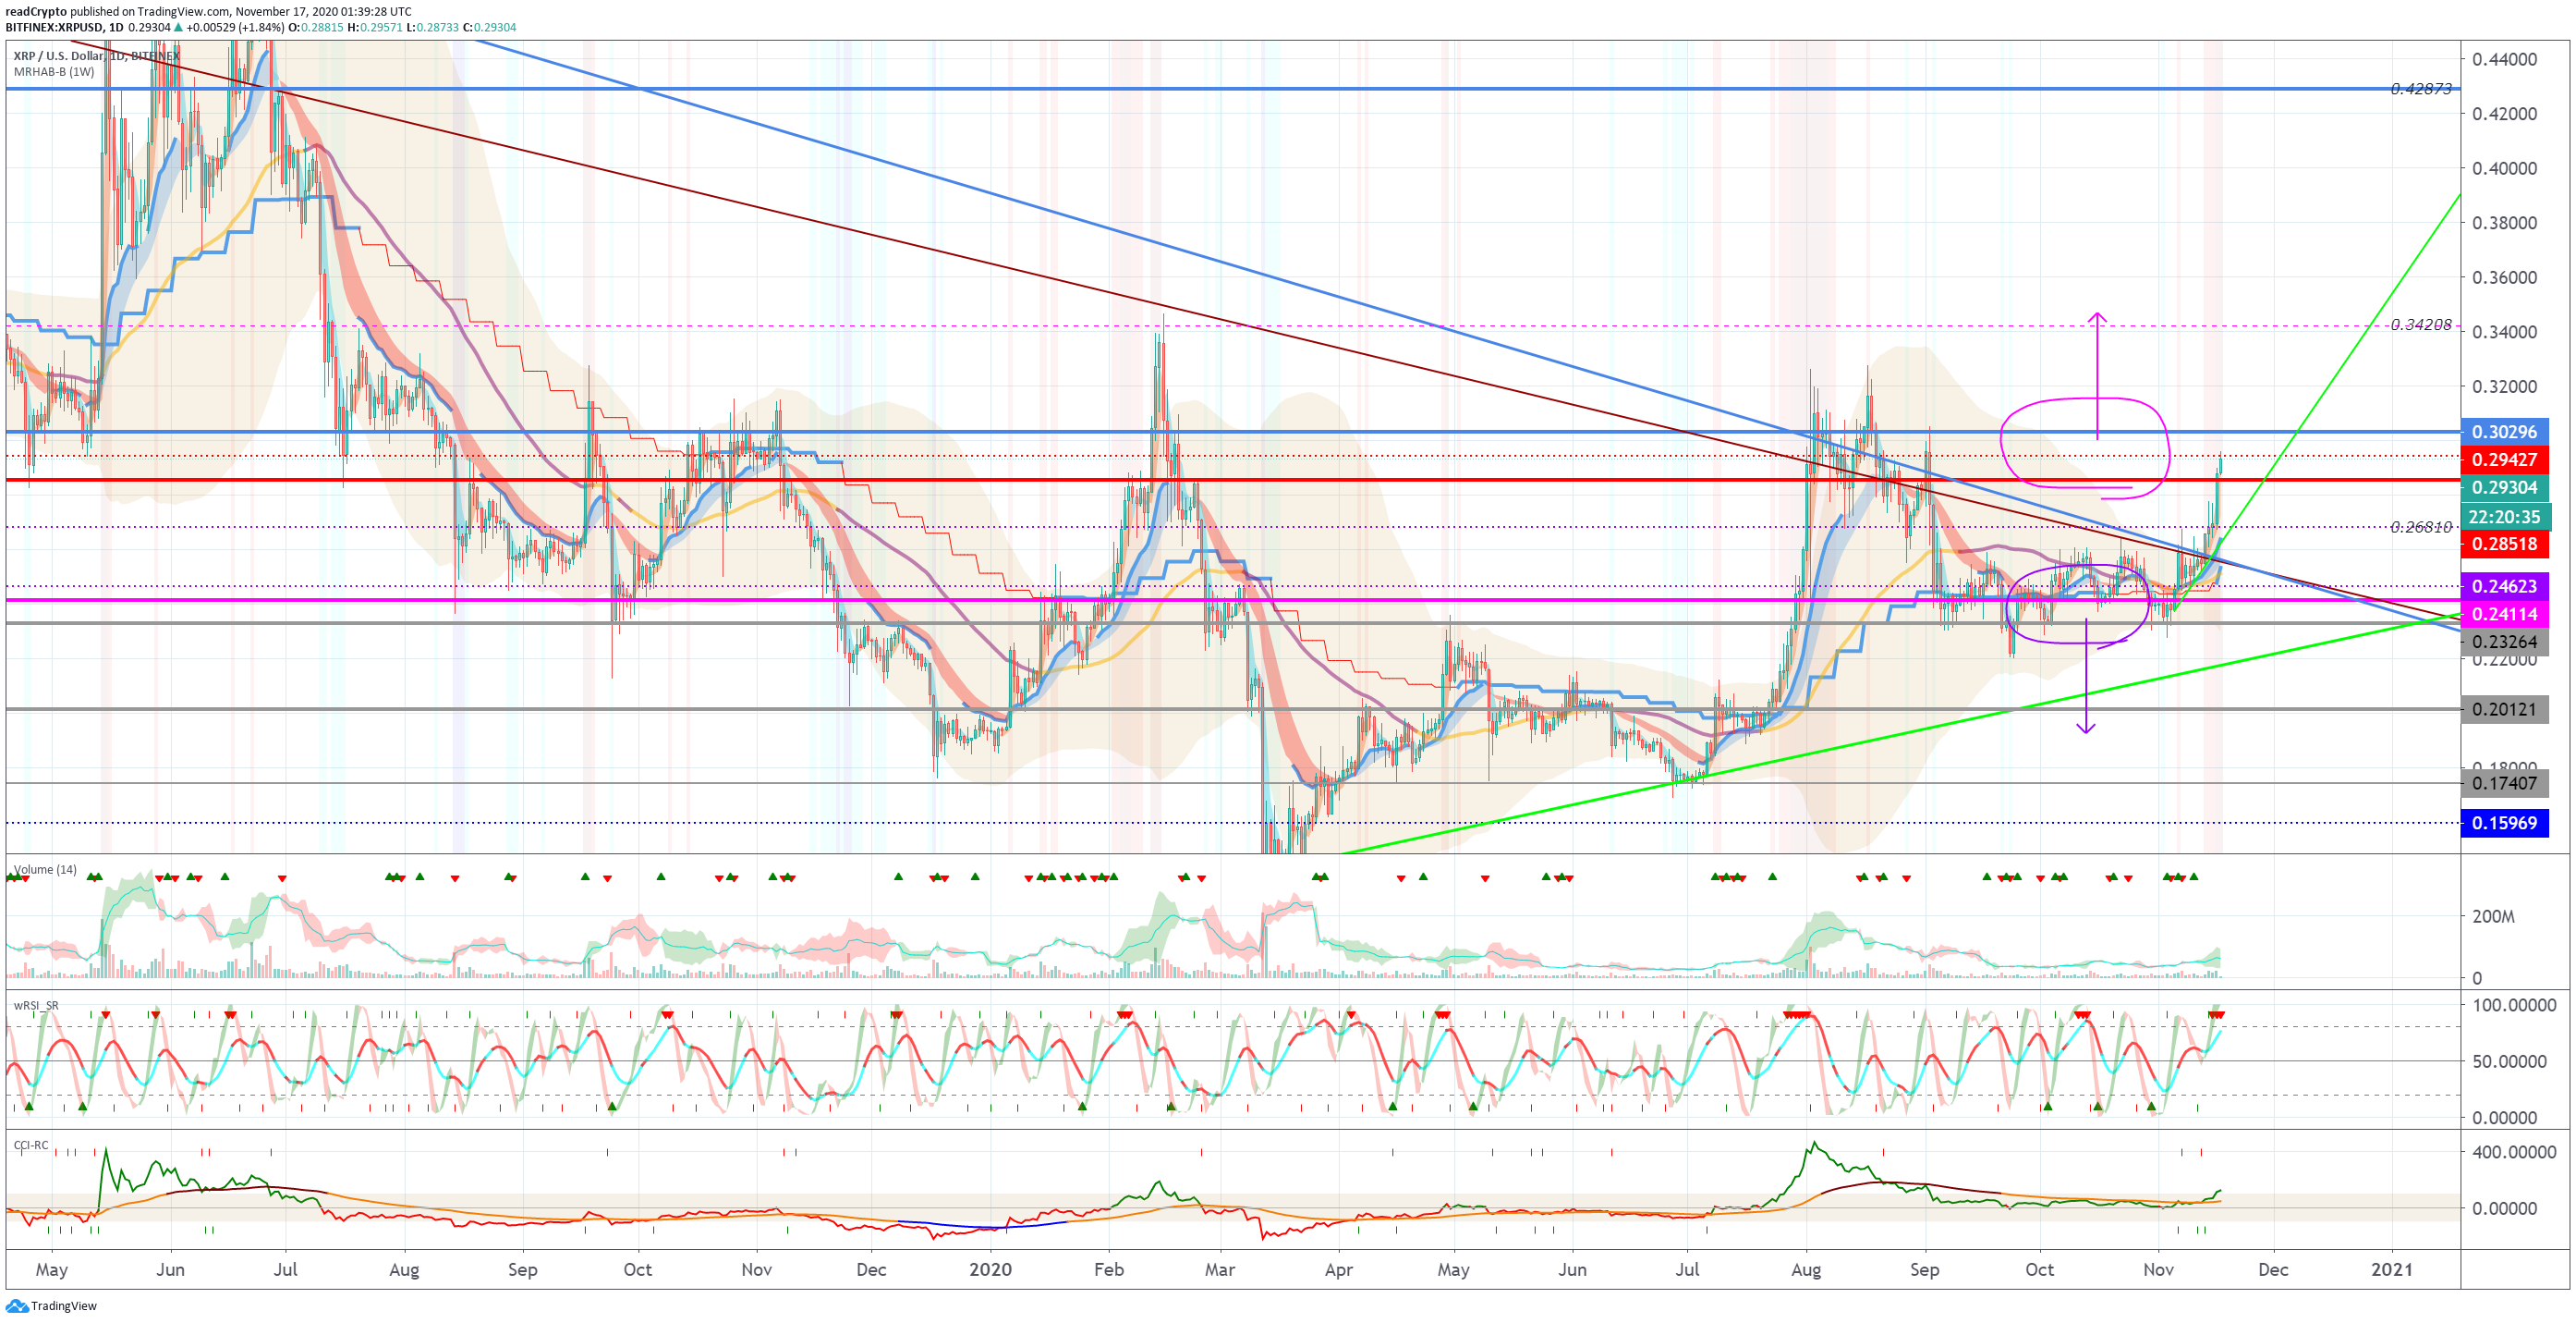Select the XRP / U.S. Dollar chart legend
Screen dimensions: 2576x1323
(x=97, y=56)
